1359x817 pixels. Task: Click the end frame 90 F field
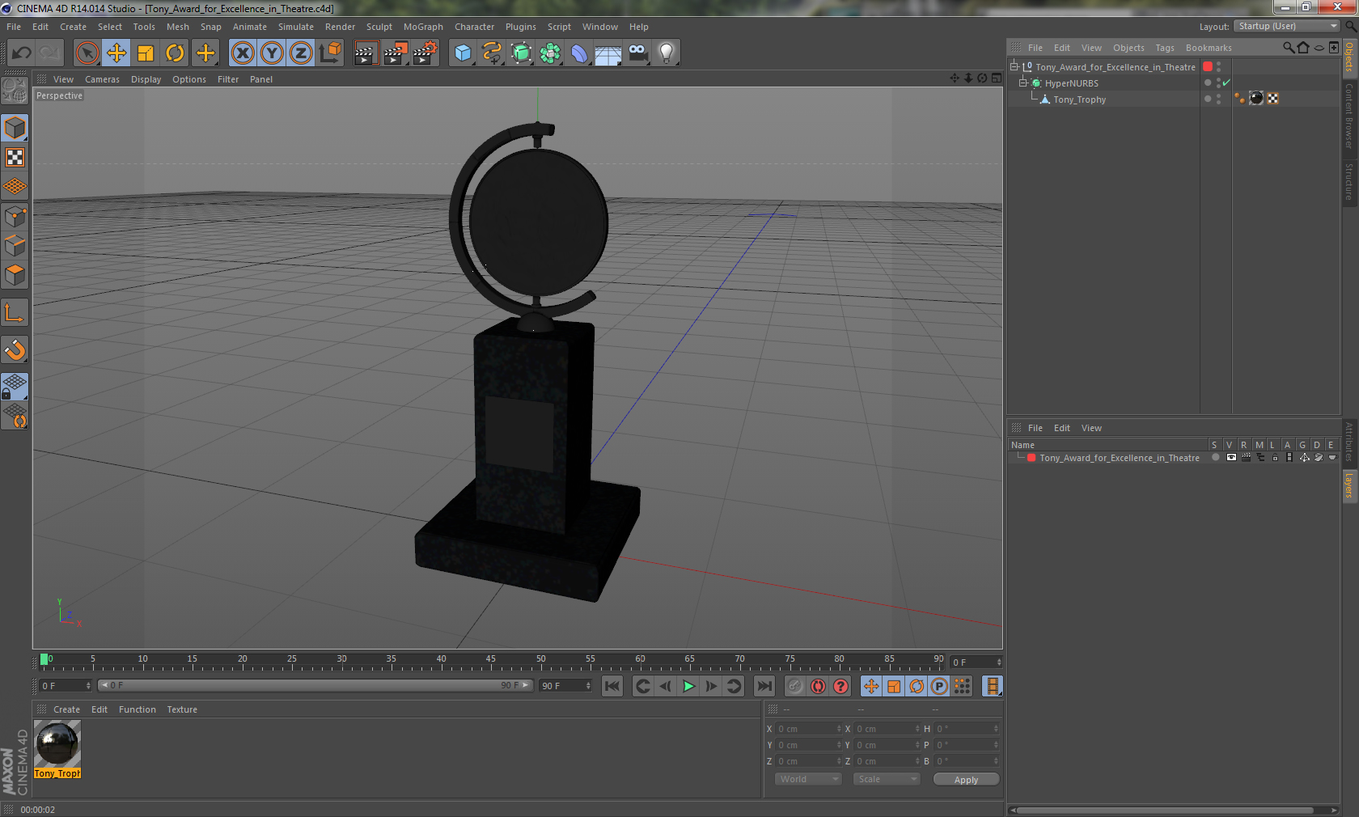point(565,686)
